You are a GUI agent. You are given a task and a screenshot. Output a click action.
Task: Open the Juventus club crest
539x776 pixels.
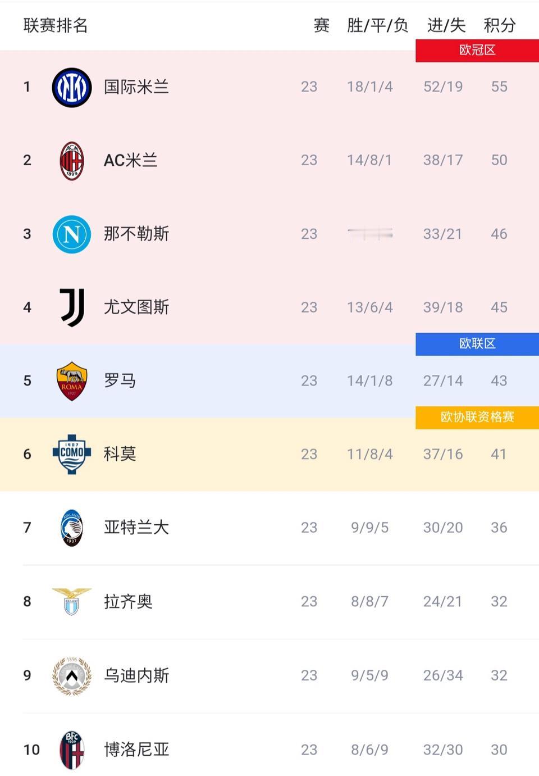point(71,307)
